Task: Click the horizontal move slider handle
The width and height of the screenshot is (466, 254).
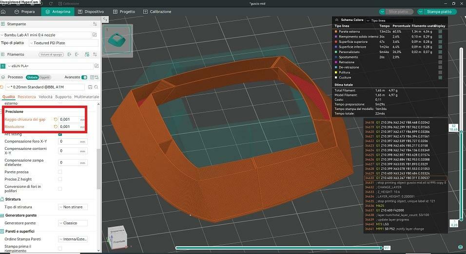Action: 381,248
